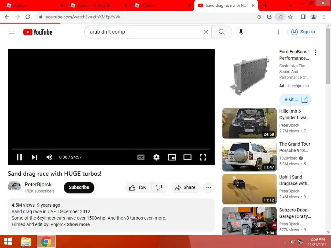Start voice search with microphone
Viewport: 331px width, 248px height.
click(x=241, y=32)
